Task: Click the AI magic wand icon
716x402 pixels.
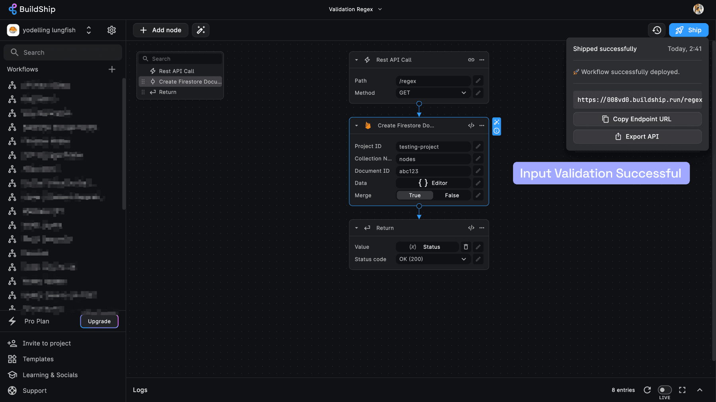Action: click(200, 30)
